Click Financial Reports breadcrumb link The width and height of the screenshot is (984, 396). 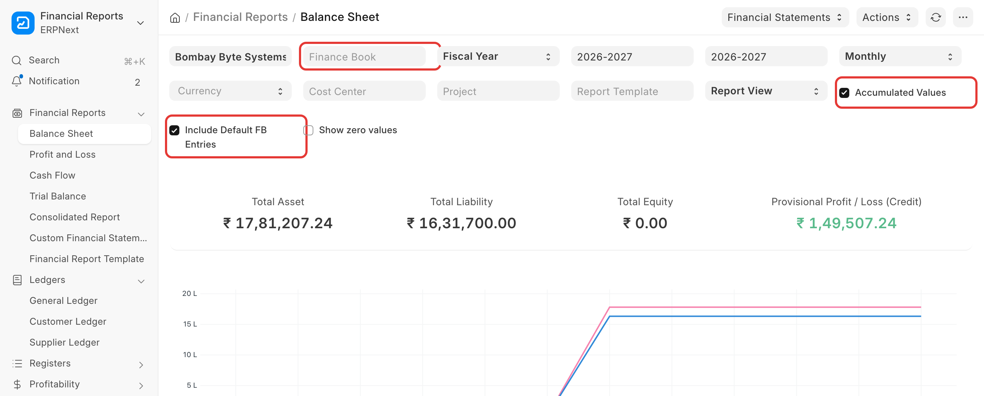240,17
